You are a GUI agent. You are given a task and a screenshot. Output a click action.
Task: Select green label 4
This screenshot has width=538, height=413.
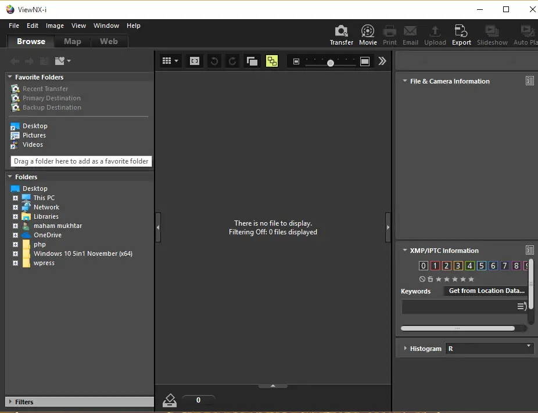(469, 266)
